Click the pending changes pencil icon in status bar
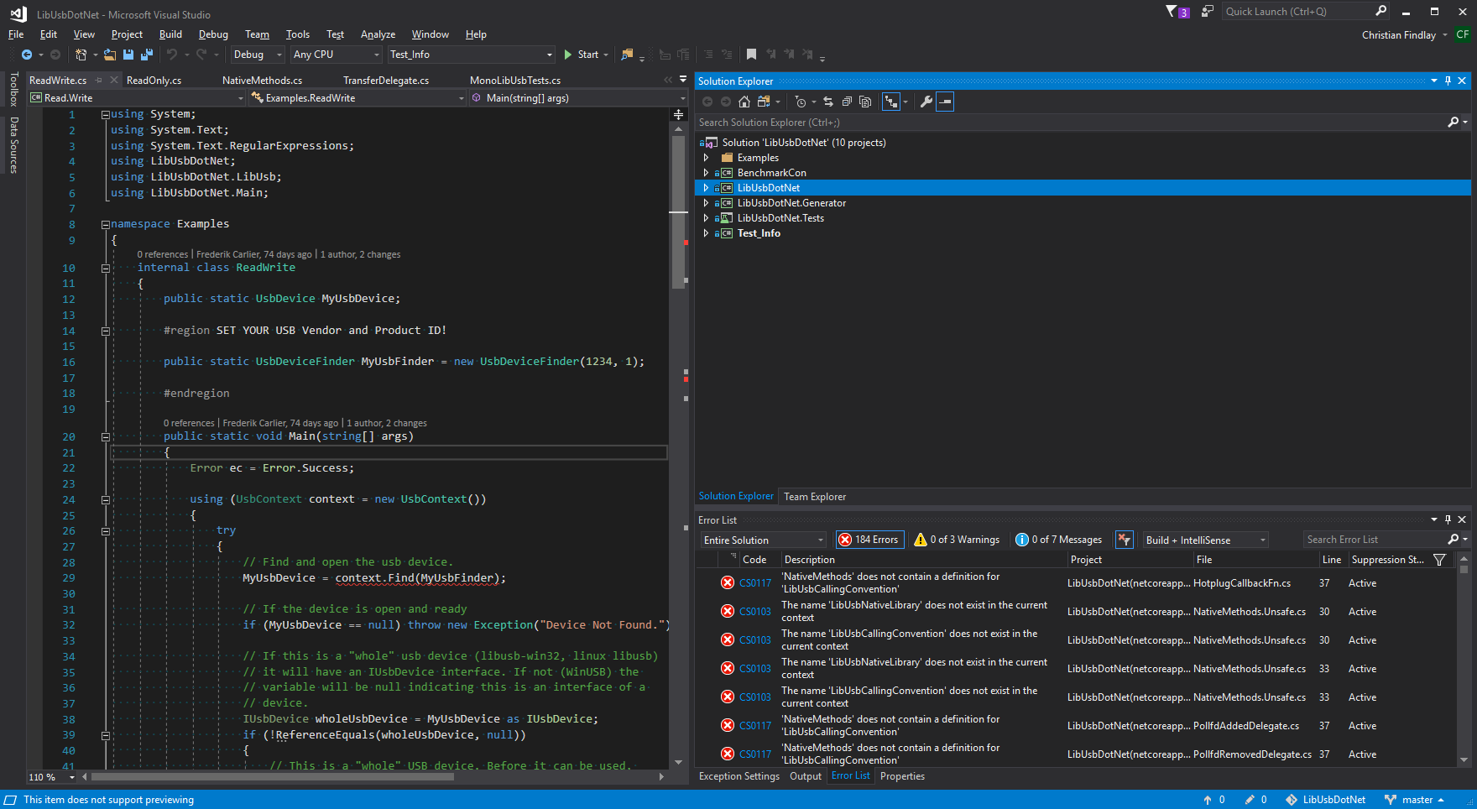This screenshot has width=1477, height=809. click(x=1250, y=800)
